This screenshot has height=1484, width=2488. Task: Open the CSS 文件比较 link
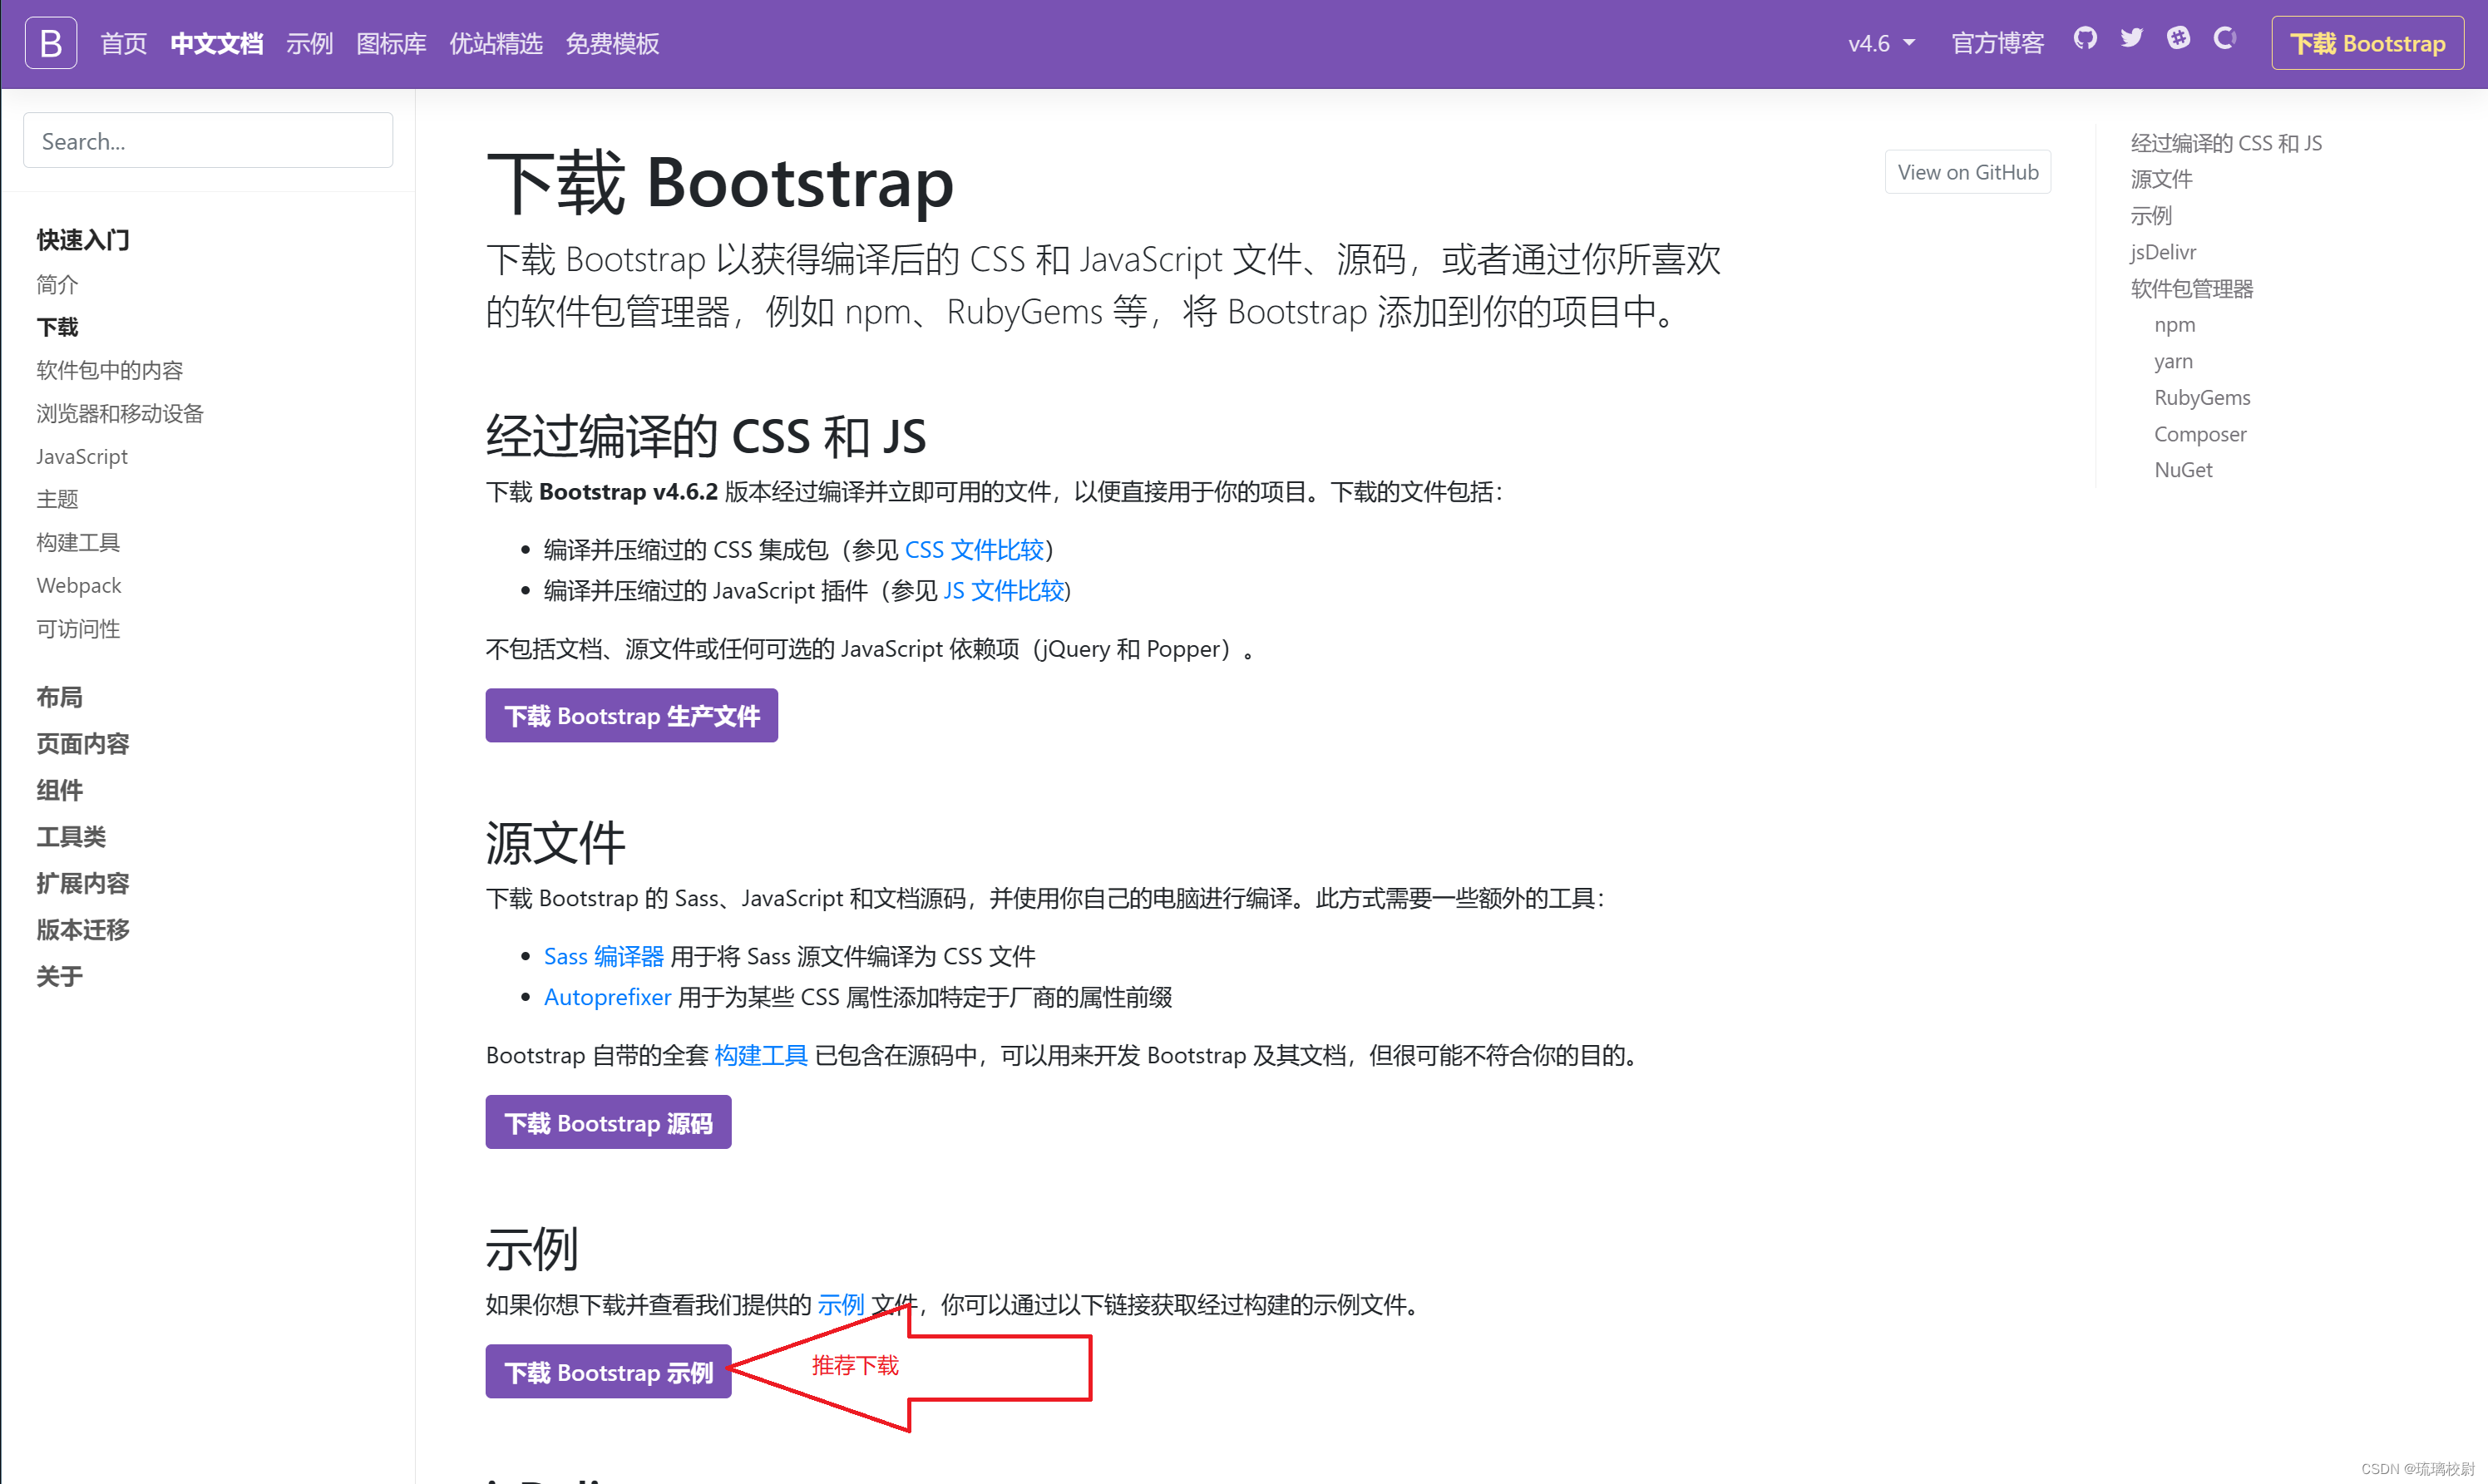pos(975,549)
